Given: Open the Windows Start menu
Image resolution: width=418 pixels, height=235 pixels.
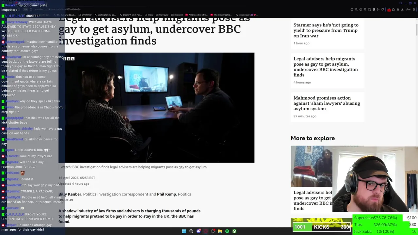Looking at the screenshot, I should [x=184, y=231].
